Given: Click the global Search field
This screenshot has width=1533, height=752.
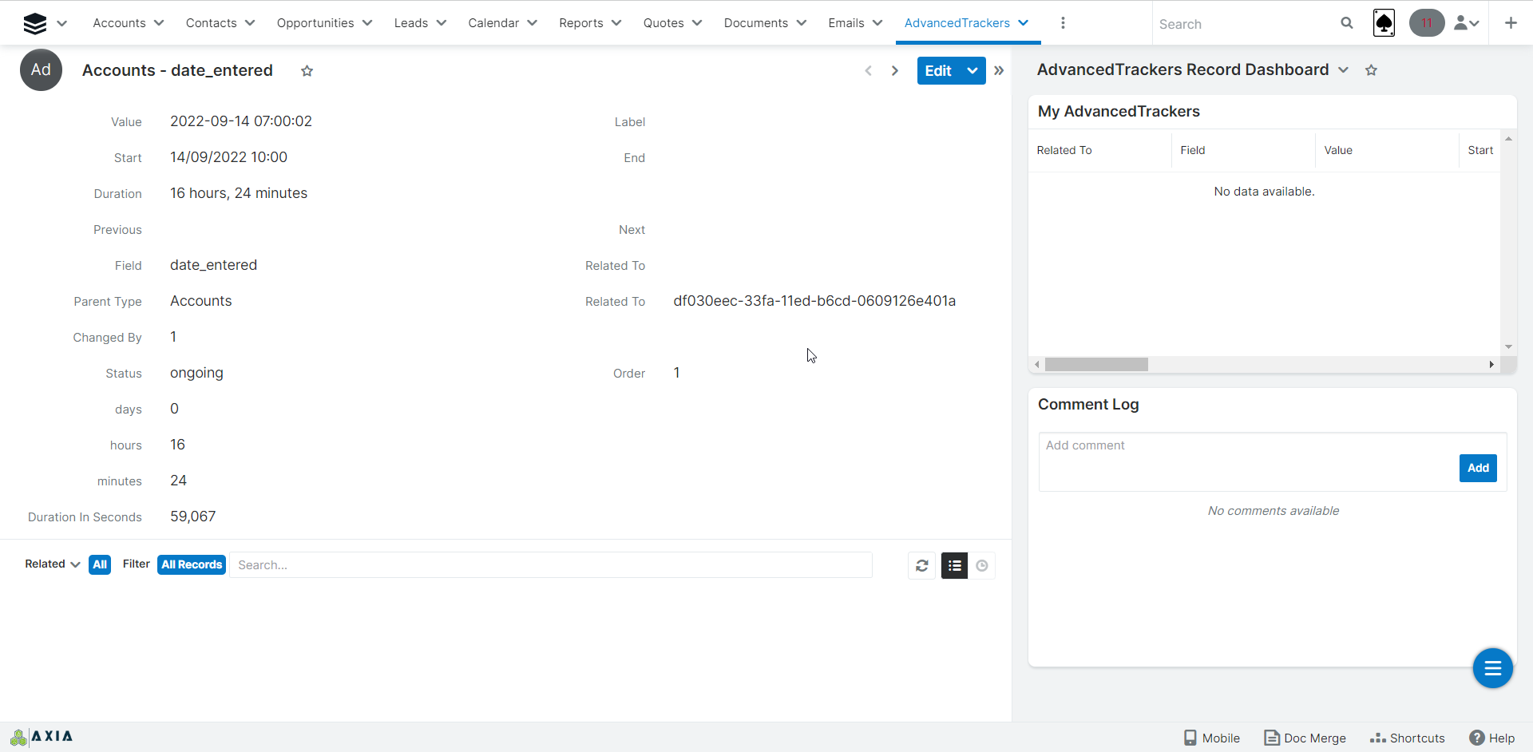Looking at the screenshot, I should click(x=1244, y=24).
